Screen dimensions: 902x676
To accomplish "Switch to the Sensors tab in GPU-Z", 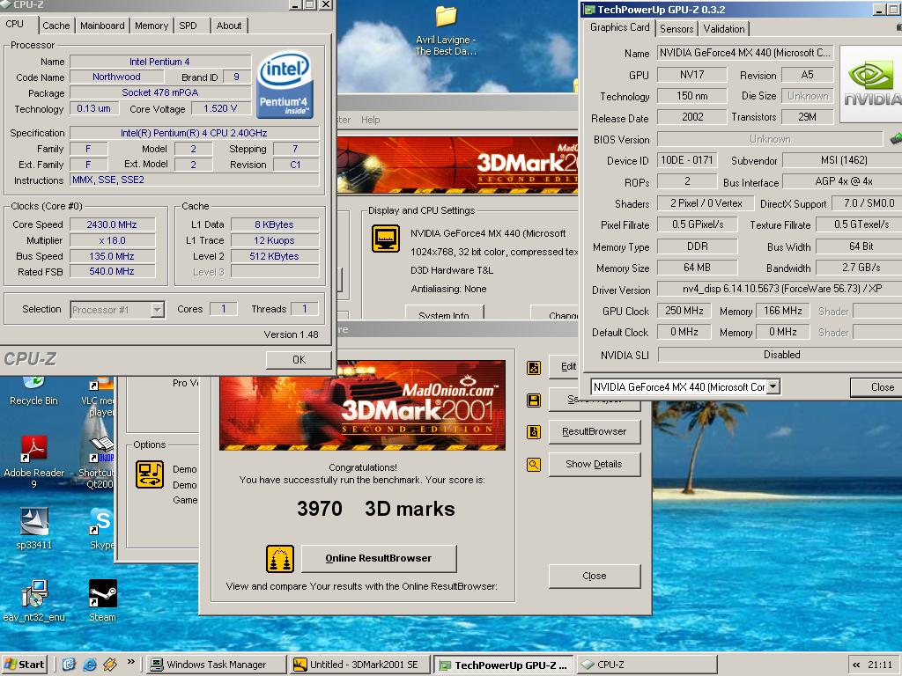I will tap(676, 29).
